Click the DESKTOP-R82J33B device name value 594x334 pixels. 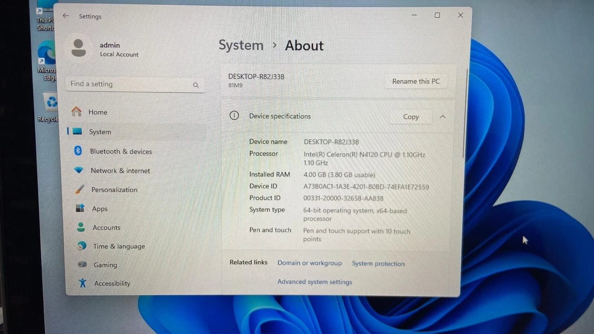coord(331,142)
